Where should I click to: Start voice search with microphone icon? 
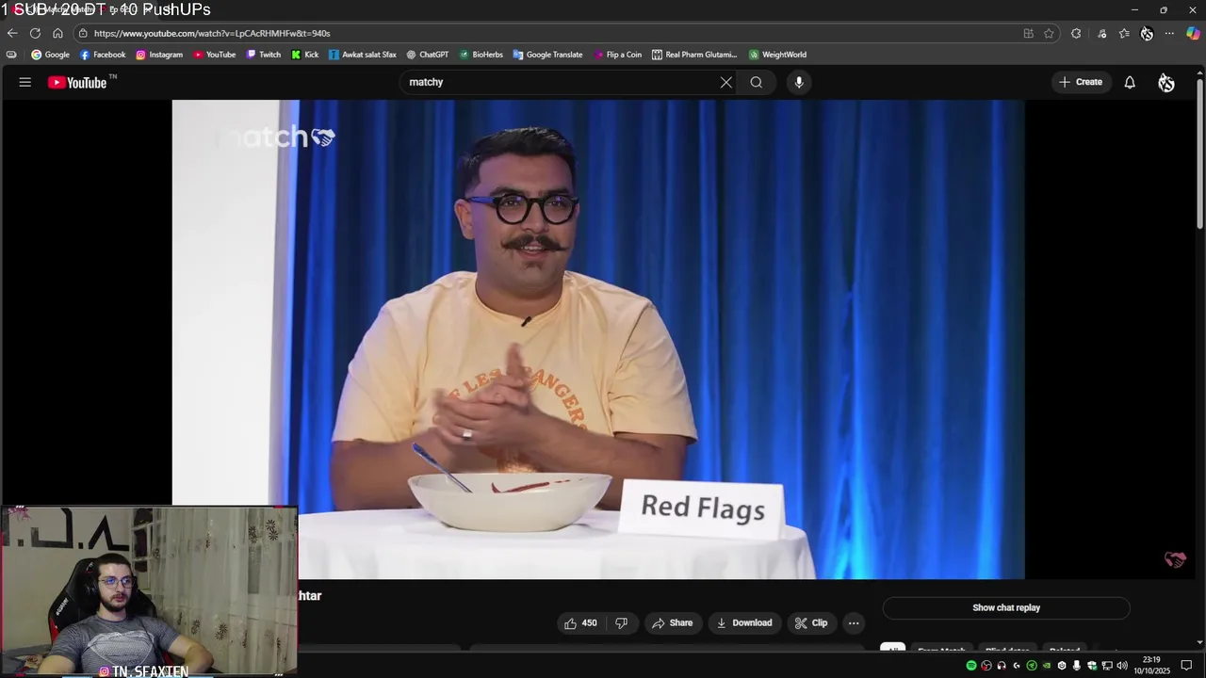click(799, 82)
